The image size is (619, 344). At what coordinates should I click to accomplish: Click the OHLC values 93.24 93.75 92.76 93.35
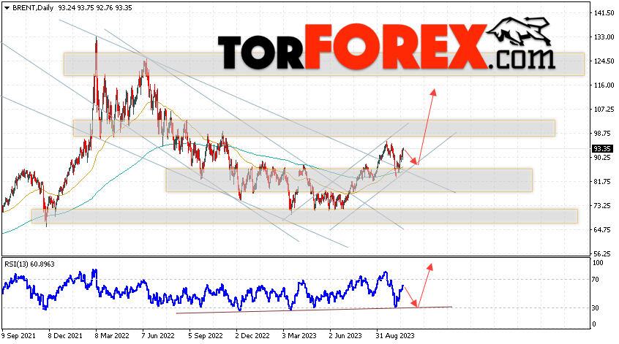click(x=94, y=8)
